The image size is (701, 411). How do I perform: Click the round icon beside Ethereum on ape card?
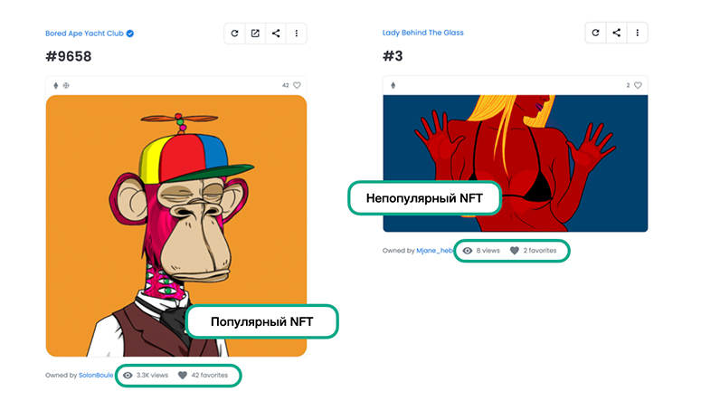click(66, 85)
